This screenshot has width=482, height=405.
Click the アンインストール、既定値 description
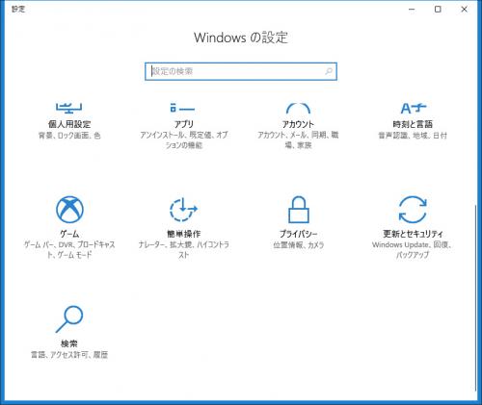[x=184, y=140]
